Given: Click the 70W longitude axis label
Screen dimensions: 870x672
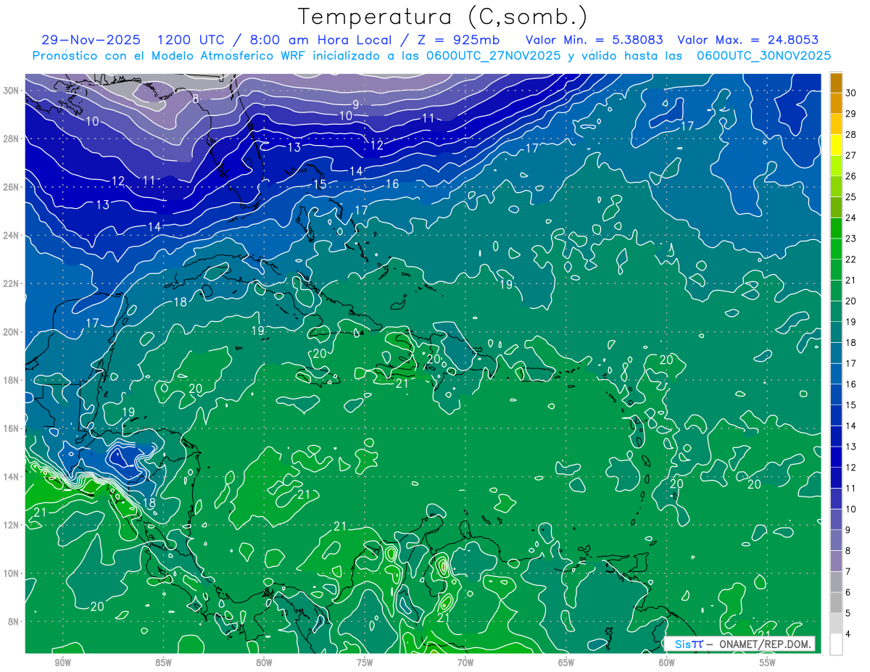Looking at the screenshot, I should coord(465,663).
